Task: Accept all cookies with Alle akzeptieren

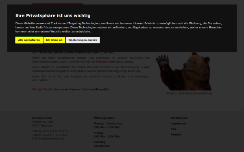Action: coord(29,40)
